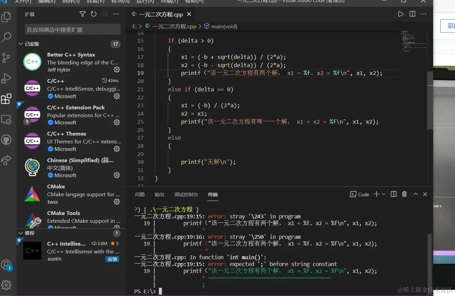
Task: Click the filter extensions funnel icon
Action: [x=83, y=14]
